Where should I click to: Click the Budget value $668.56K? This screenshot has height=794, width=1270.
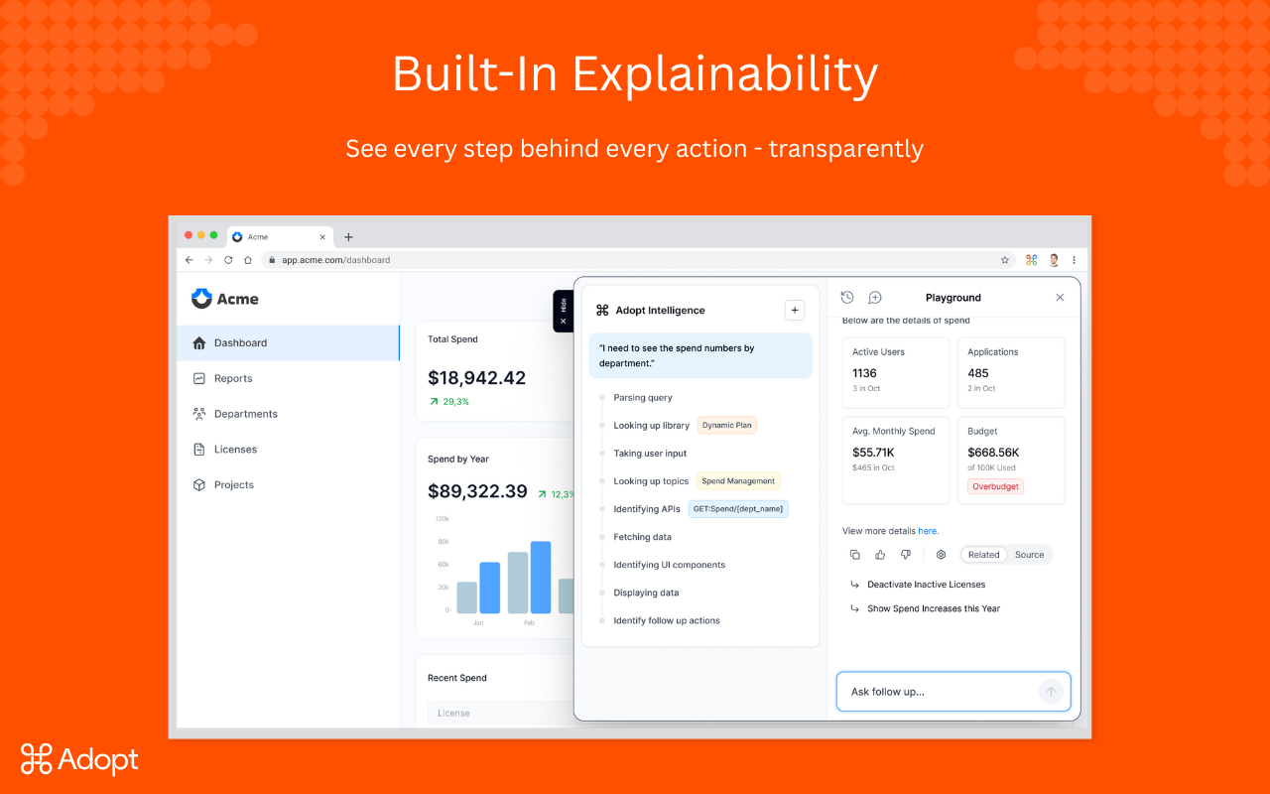click(x=993, y=453)
